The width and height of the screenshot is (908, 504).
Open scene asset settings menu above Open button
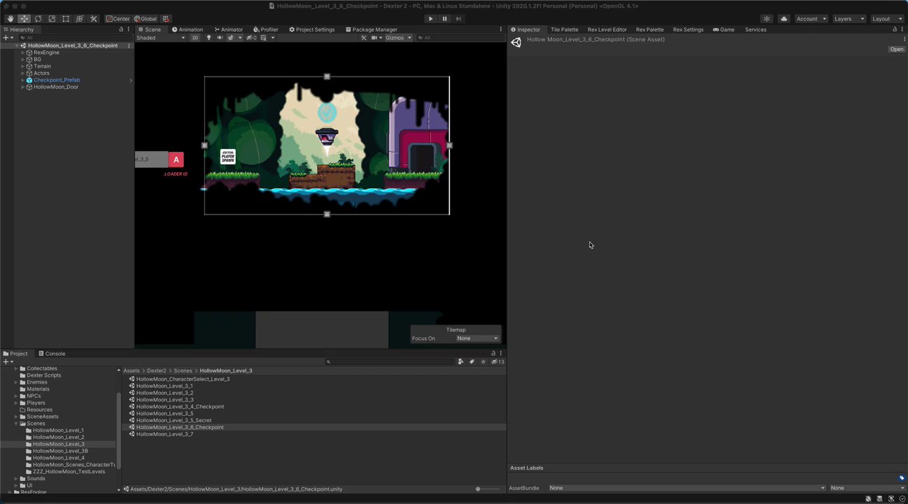(x=904, y=39)
